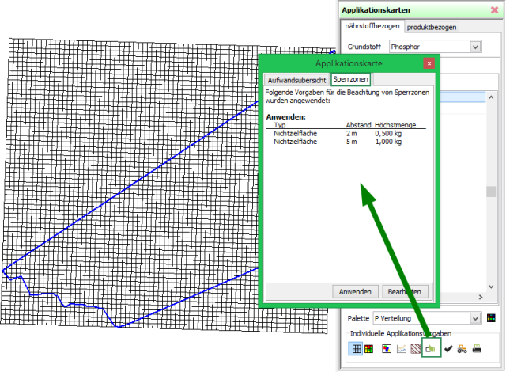Image resolution: width=506 pixels, height=372 pixels.
Task: Open the Palette P Verteilung dropdown
Action: coord(475,318)
